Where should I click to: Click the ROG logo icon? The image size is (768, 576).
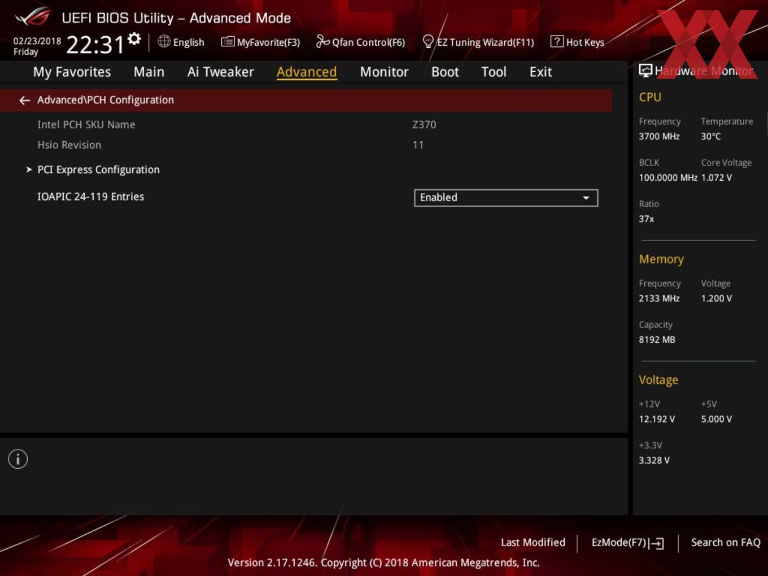point(33,18)
